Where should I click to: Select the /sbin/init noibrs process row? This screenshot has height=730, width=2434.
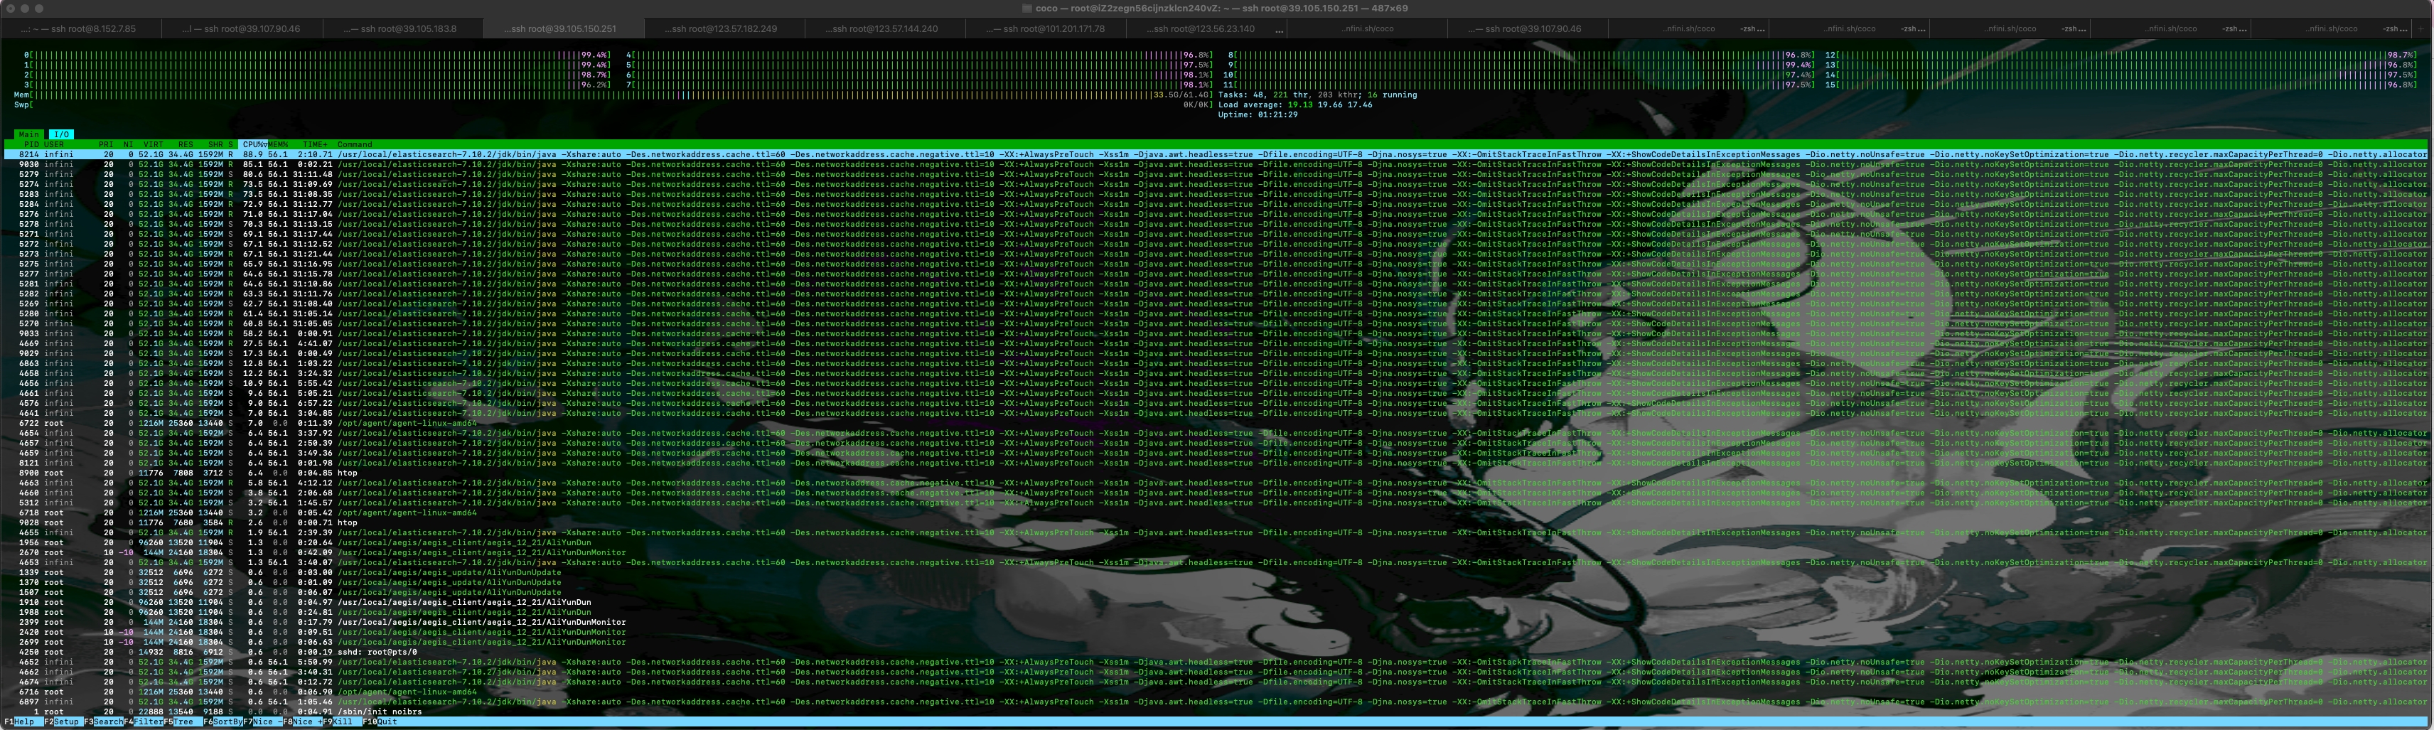click(1216, 711)
